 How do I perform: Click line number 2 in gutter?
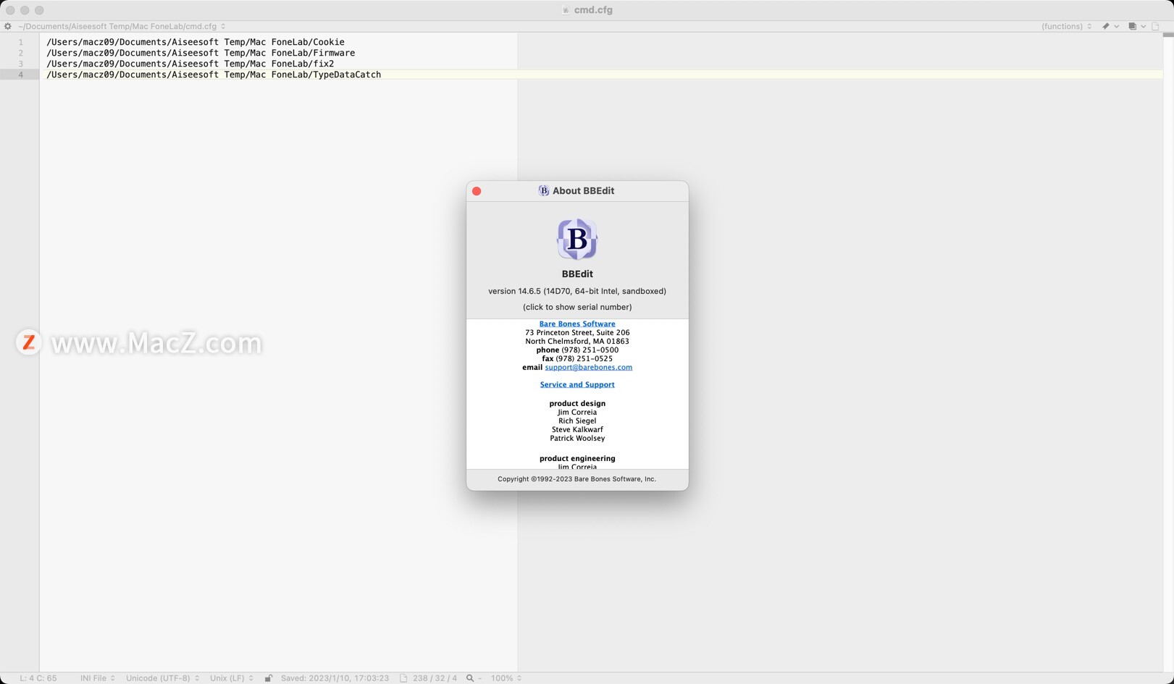coord(20,53)
